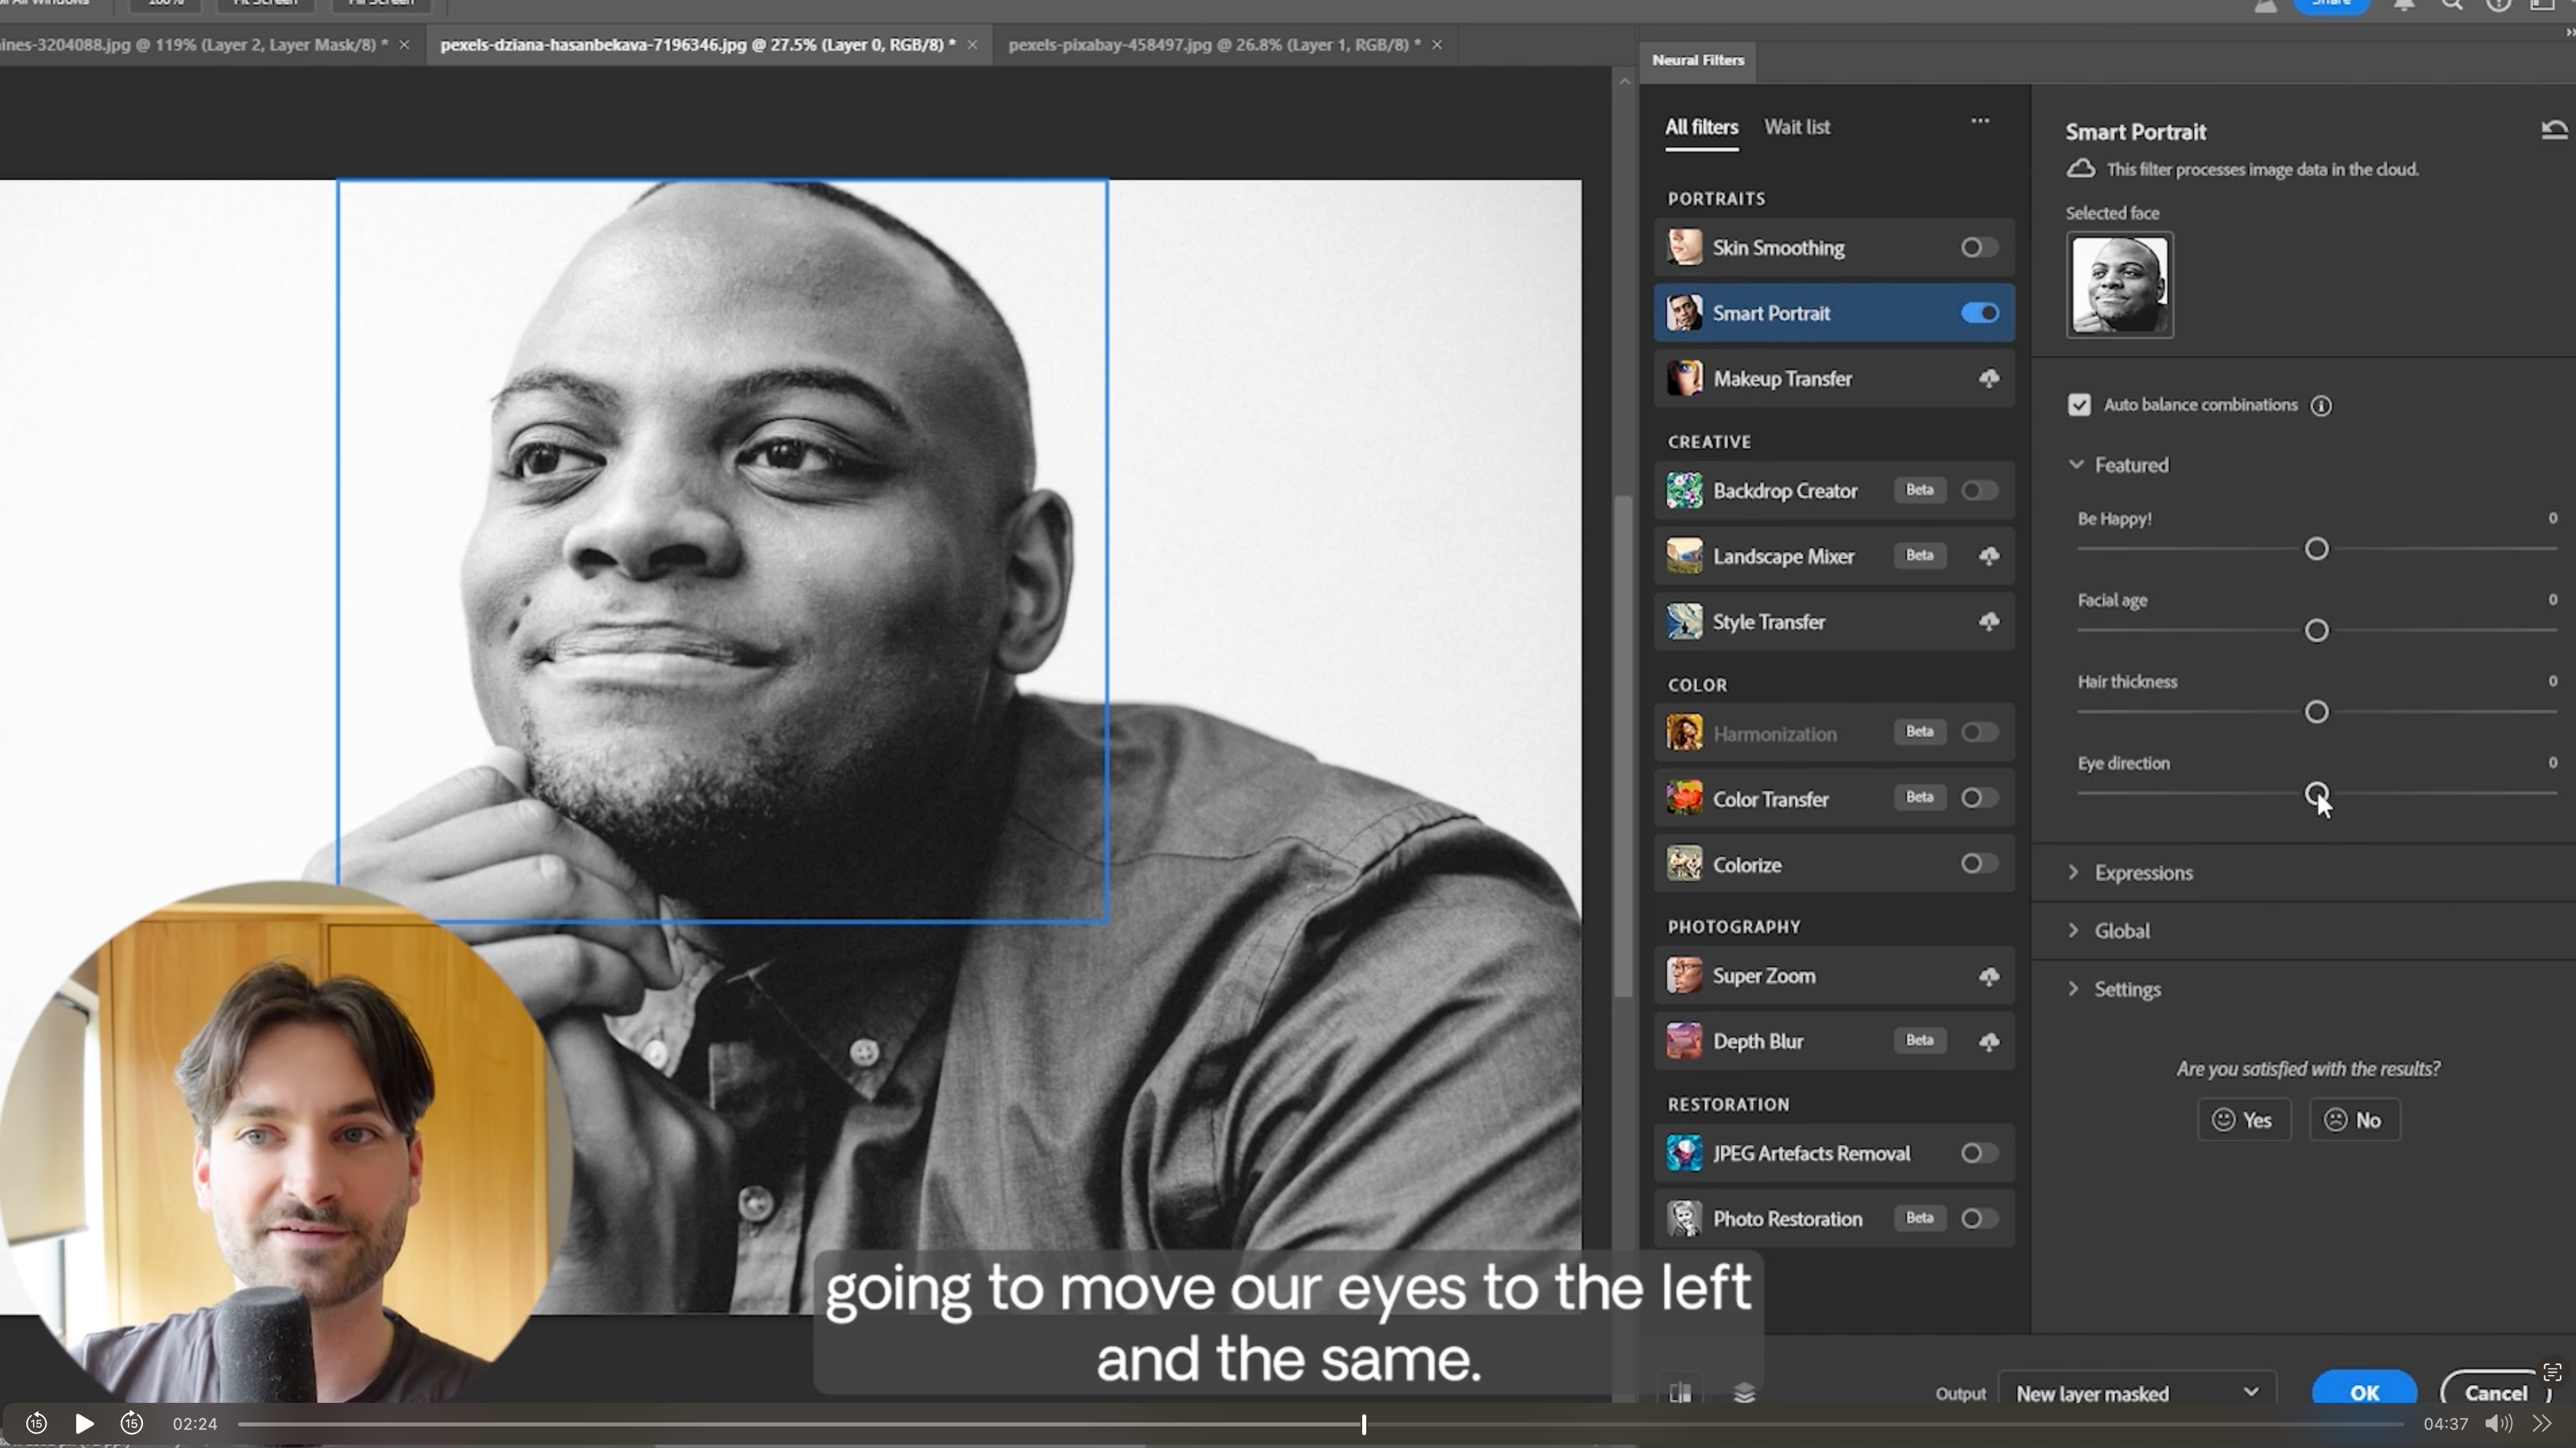The width and height of the screenshot is (2576, 1448).
Task: Download the Style Transfer filter via cloud icon
Action: (1988, 622)
